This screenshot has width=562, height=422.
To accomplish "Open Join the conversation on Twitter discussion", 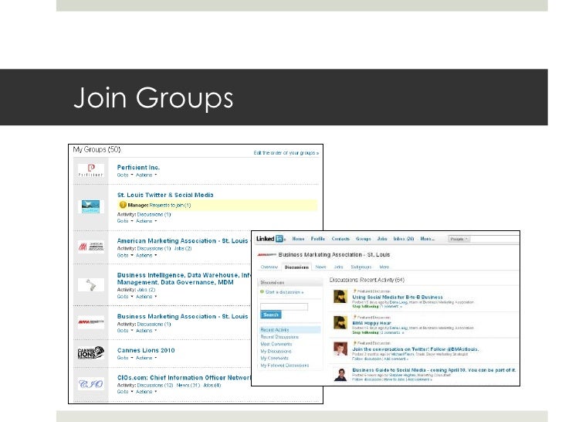I will coord(415,349).
